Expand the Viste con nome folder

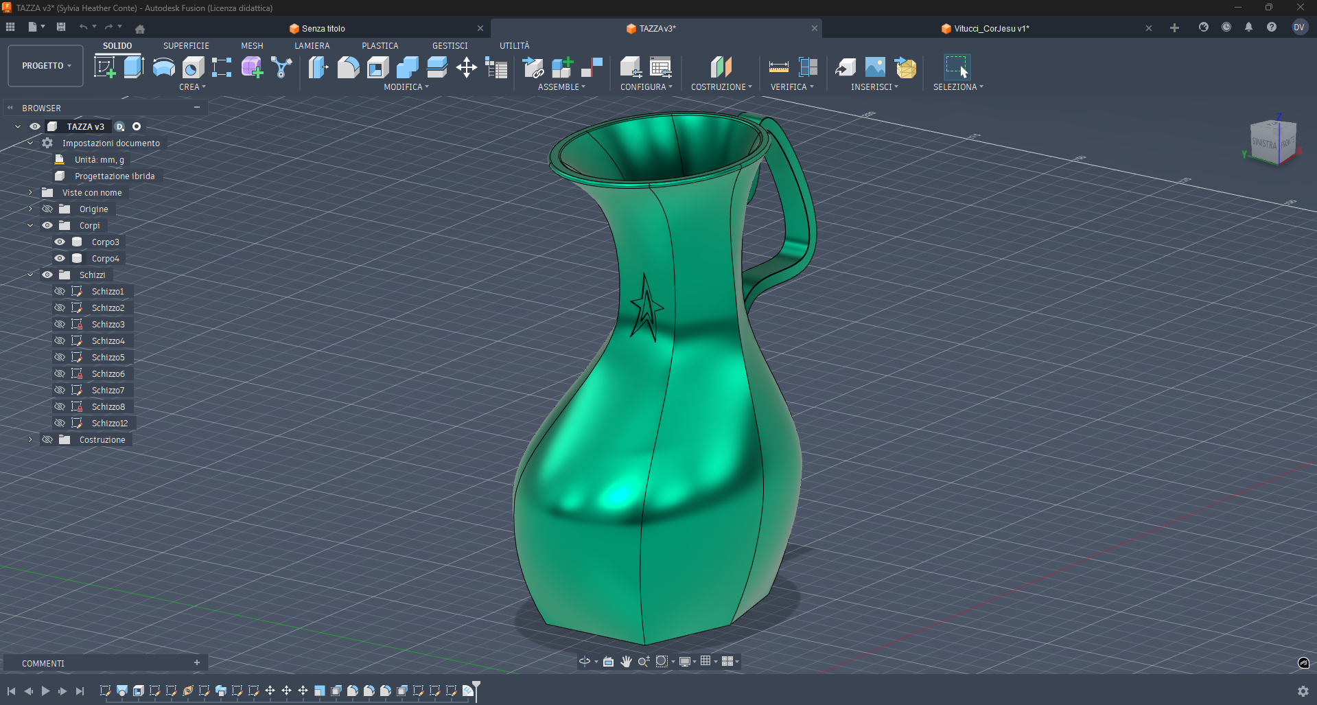pos(30,192)
